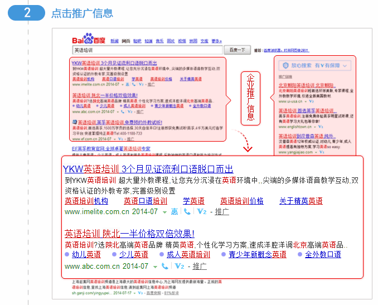Click 推广 label on the enlarged abc.com.cn line

pos(200,267)
